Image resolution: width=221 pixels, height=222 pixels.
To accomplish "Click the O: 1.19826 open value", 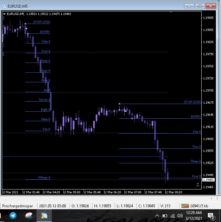I will 80,206.
